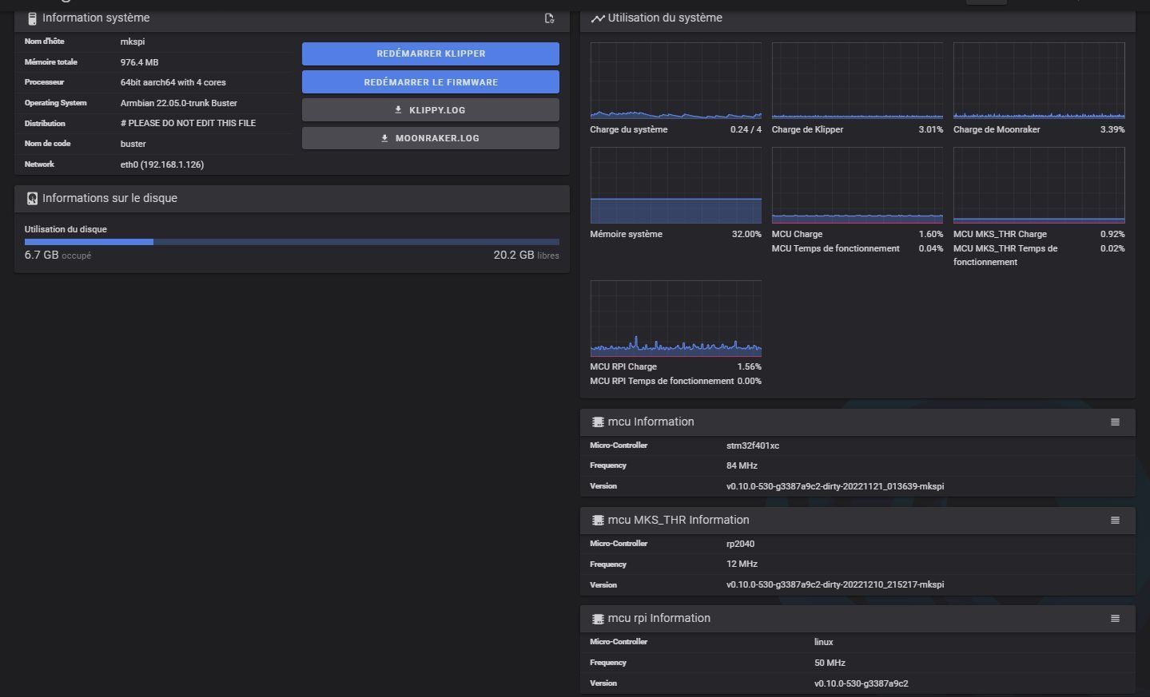
Task: Click the chip icon beside mcu rpi Information
Action: (597, 619)
